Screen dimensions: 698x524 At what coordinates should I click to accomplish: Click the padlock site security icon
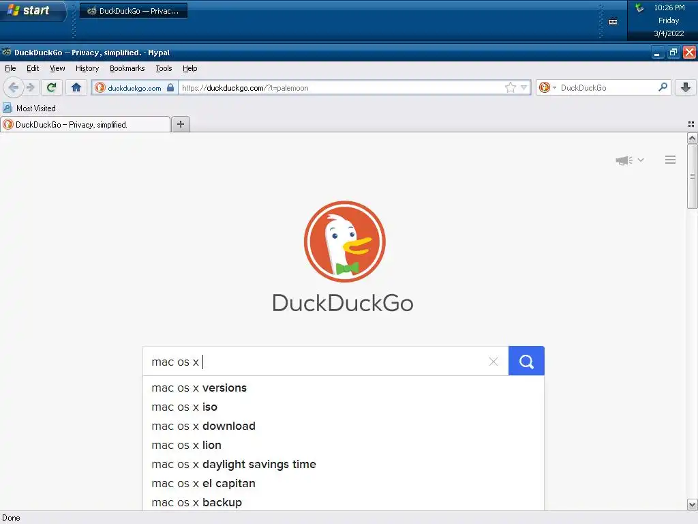click(170, 88)
